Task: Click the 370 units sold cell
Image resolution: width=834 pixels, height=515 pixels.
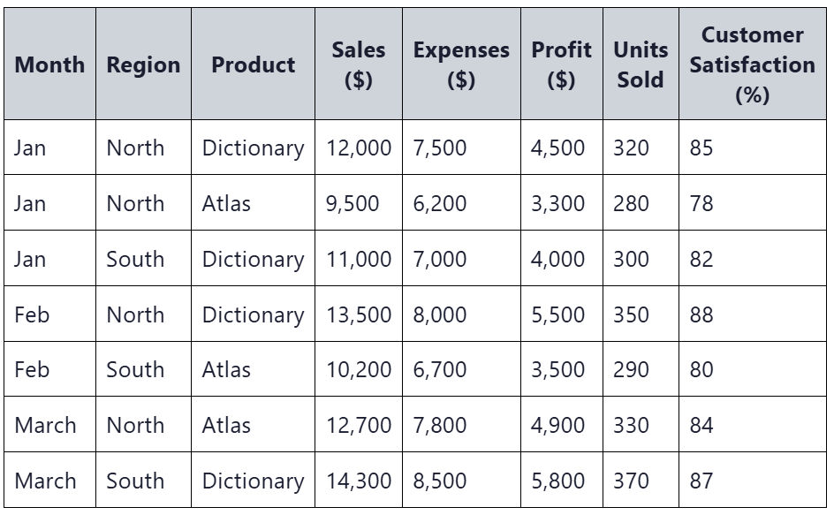Action: pos(641,481)
